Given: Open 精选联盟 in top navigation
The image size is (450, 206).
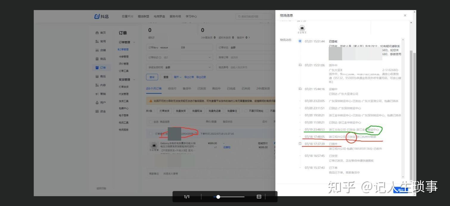Looking at the screenshot, I should coord(143,16).
